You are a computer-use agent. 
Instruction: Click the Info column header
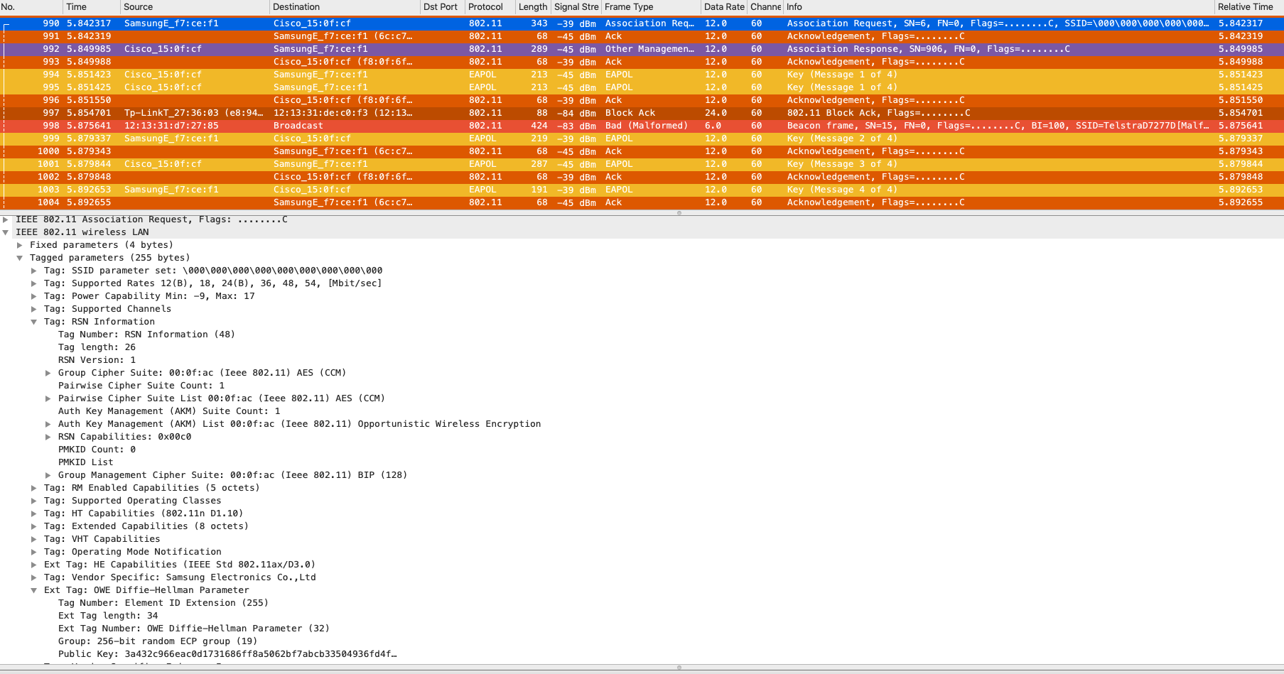click(x=794, y=7)
